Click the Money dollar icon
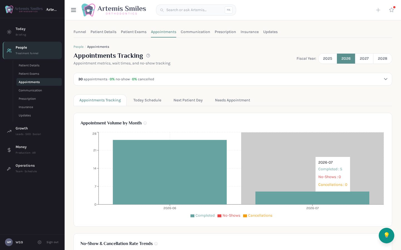The width and height of the screenshot is (401, 250). [9, 150]
